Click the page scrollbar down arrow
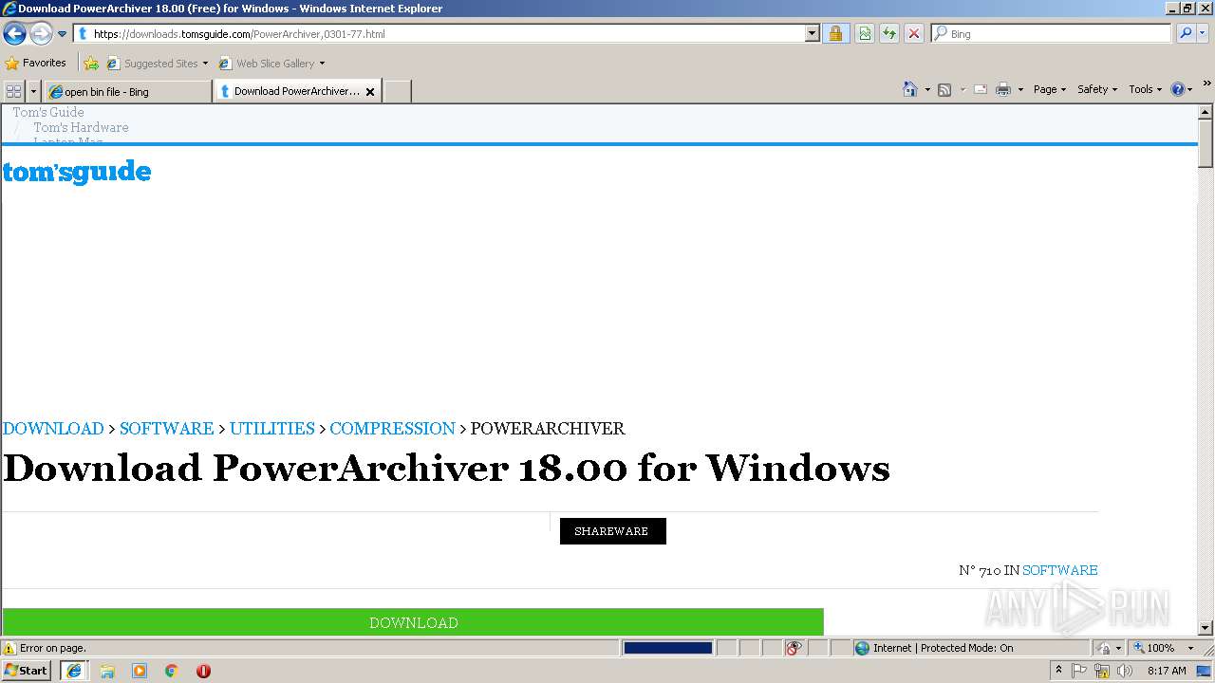The height and width of the screenshot is (683, 1215). [1206, 628]
